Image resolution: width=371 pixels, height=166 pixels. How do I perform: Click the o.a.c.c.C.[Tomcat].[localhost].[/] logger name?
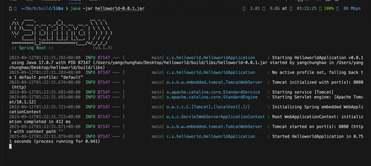(x=208, y=107)
